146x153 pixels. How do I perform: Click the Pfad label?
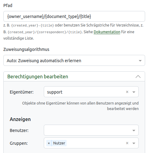coord(8,5)
